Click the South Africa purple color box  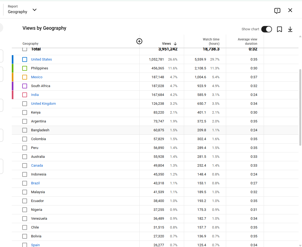point(25,86)
